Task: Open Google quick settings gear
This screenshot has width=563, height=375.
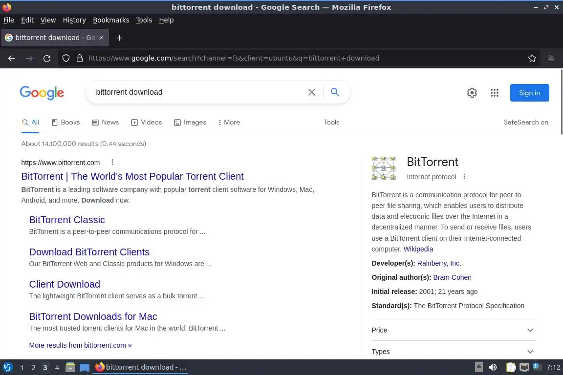Action: [x=472, y=93]
